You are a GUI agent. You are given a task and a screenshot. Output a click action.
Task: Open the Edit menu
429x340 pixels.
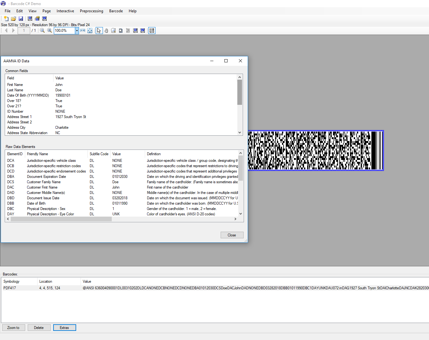coord(20,11)
